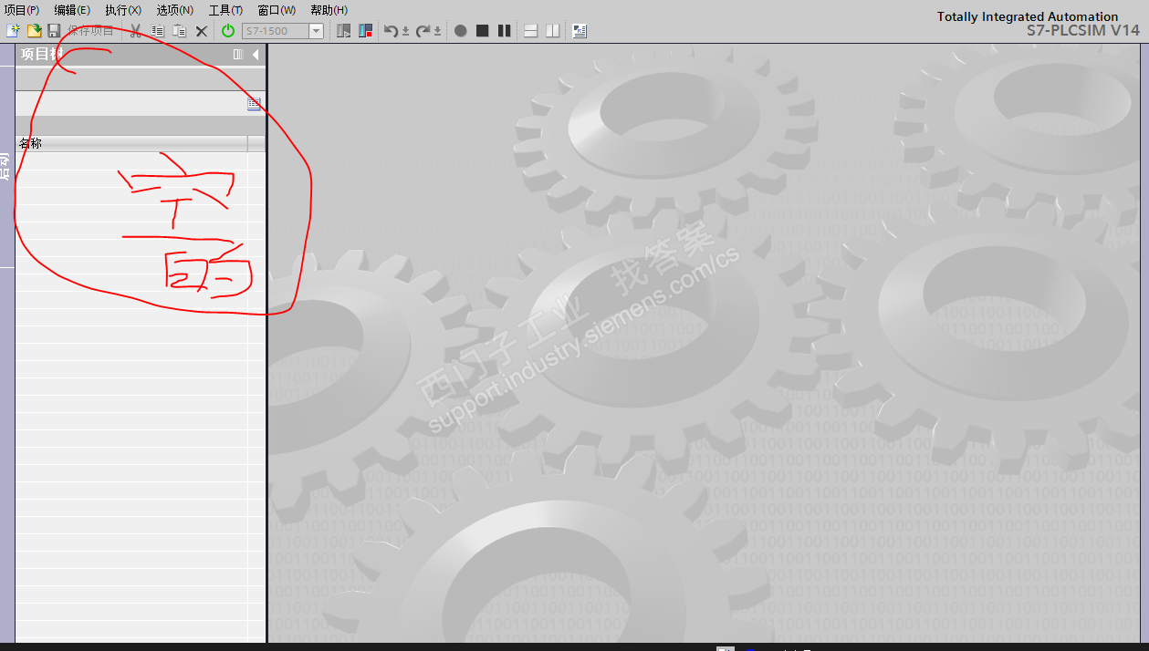The height and width of the screenshot is (651, 1149).
Task: Split the editor area vertically
Action: pyautogui.click(x=553, y=31)
